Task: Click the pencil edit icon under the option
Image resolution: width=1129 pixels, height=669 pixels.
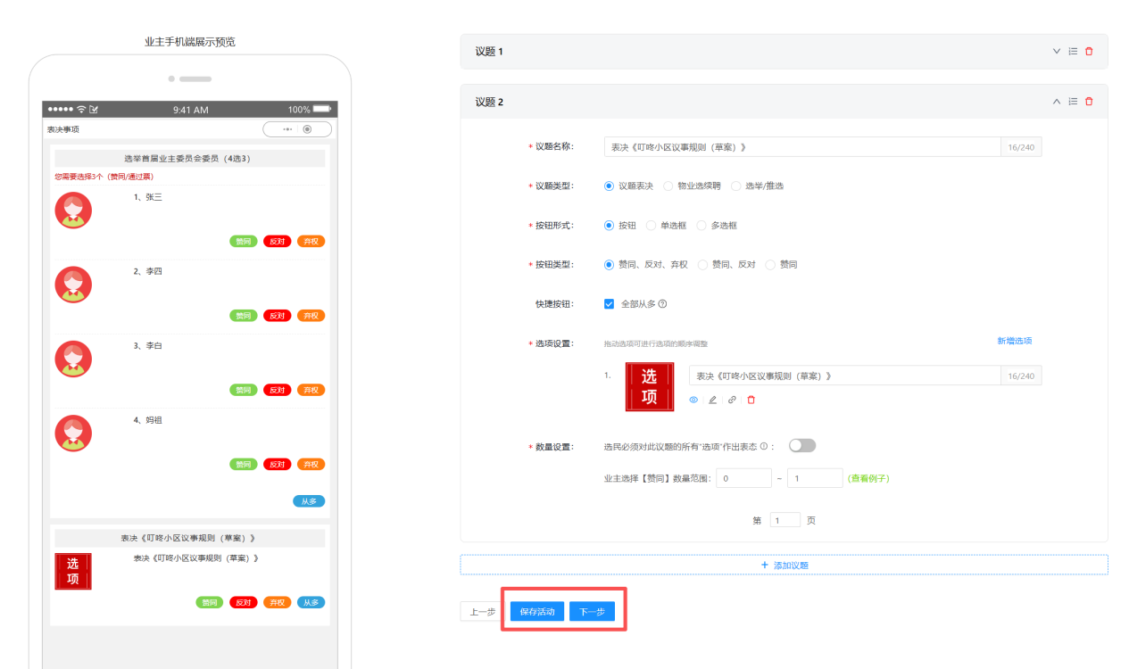Action: (712, 400)
